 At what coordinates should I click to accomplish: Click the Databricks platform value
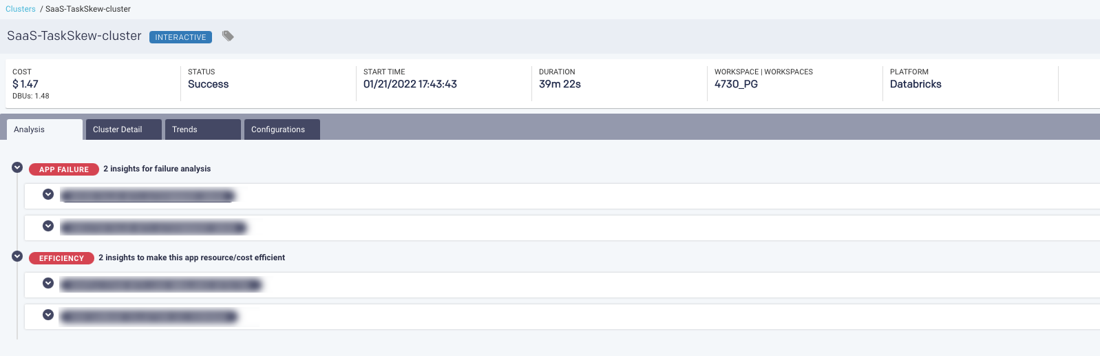click(x=916, y=84)
